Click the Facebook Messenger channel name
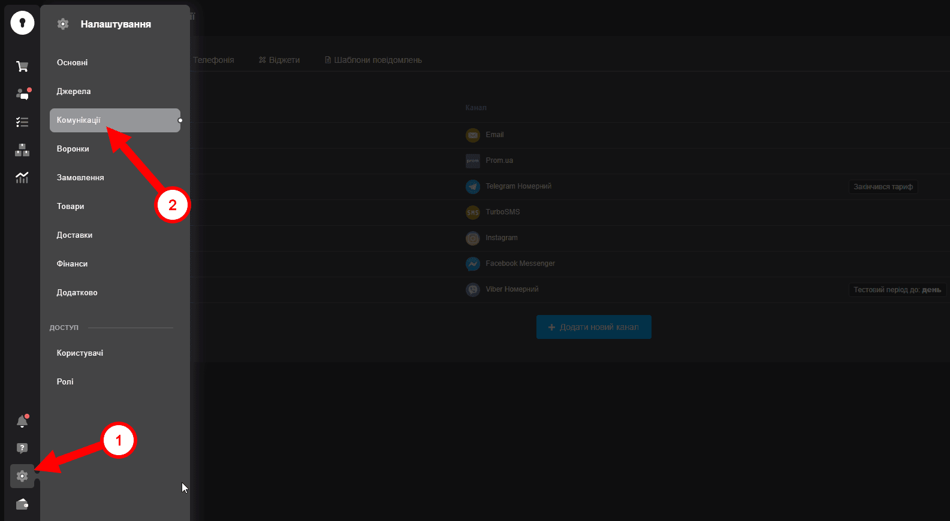Screen dimensions: 950x521 (520, 263)
